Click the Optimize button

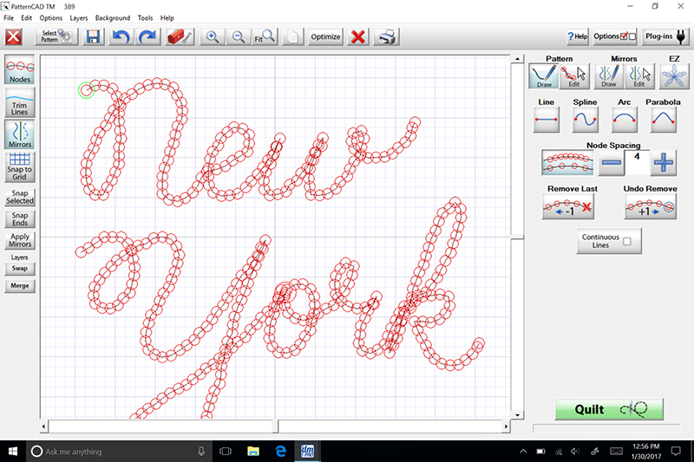click(325, 37)
